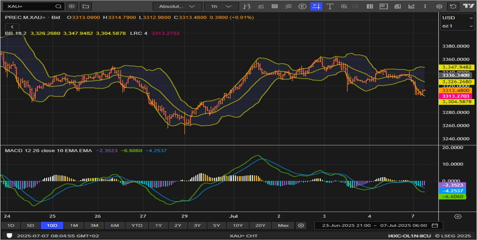Select the 6M range tab

(x=114, y=225)
